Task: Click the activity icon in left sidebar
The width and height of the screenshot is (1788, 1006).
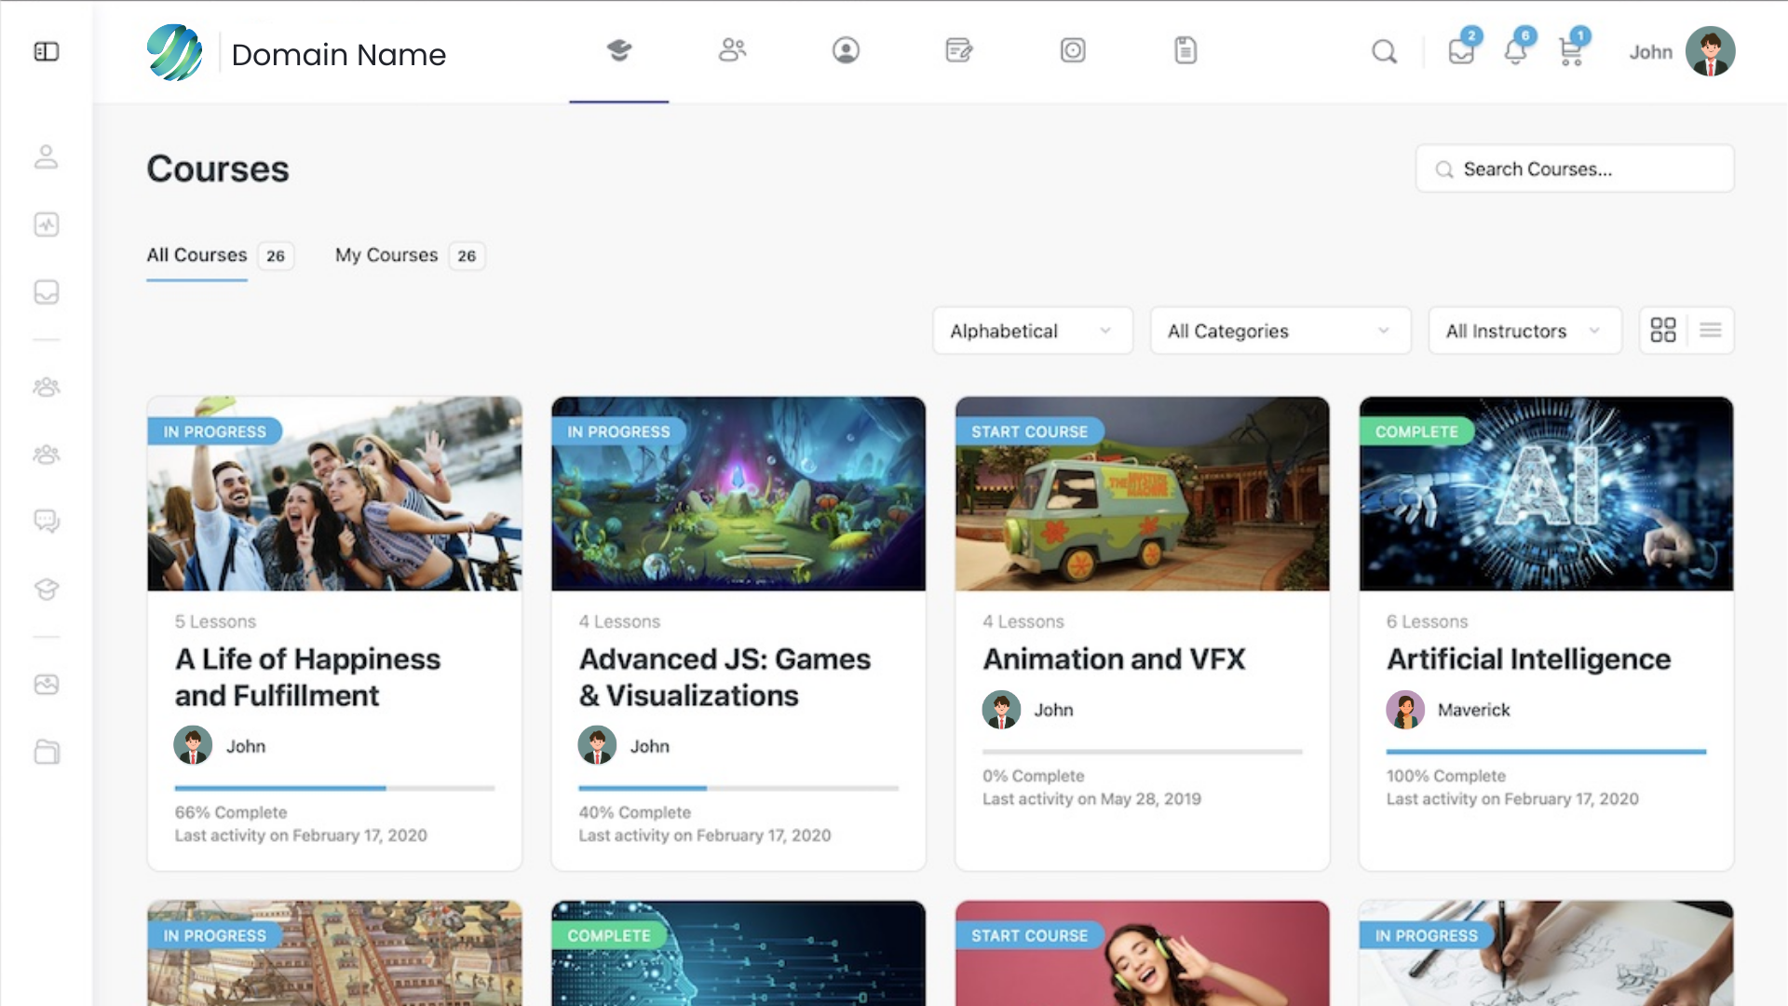Action: 47,224
